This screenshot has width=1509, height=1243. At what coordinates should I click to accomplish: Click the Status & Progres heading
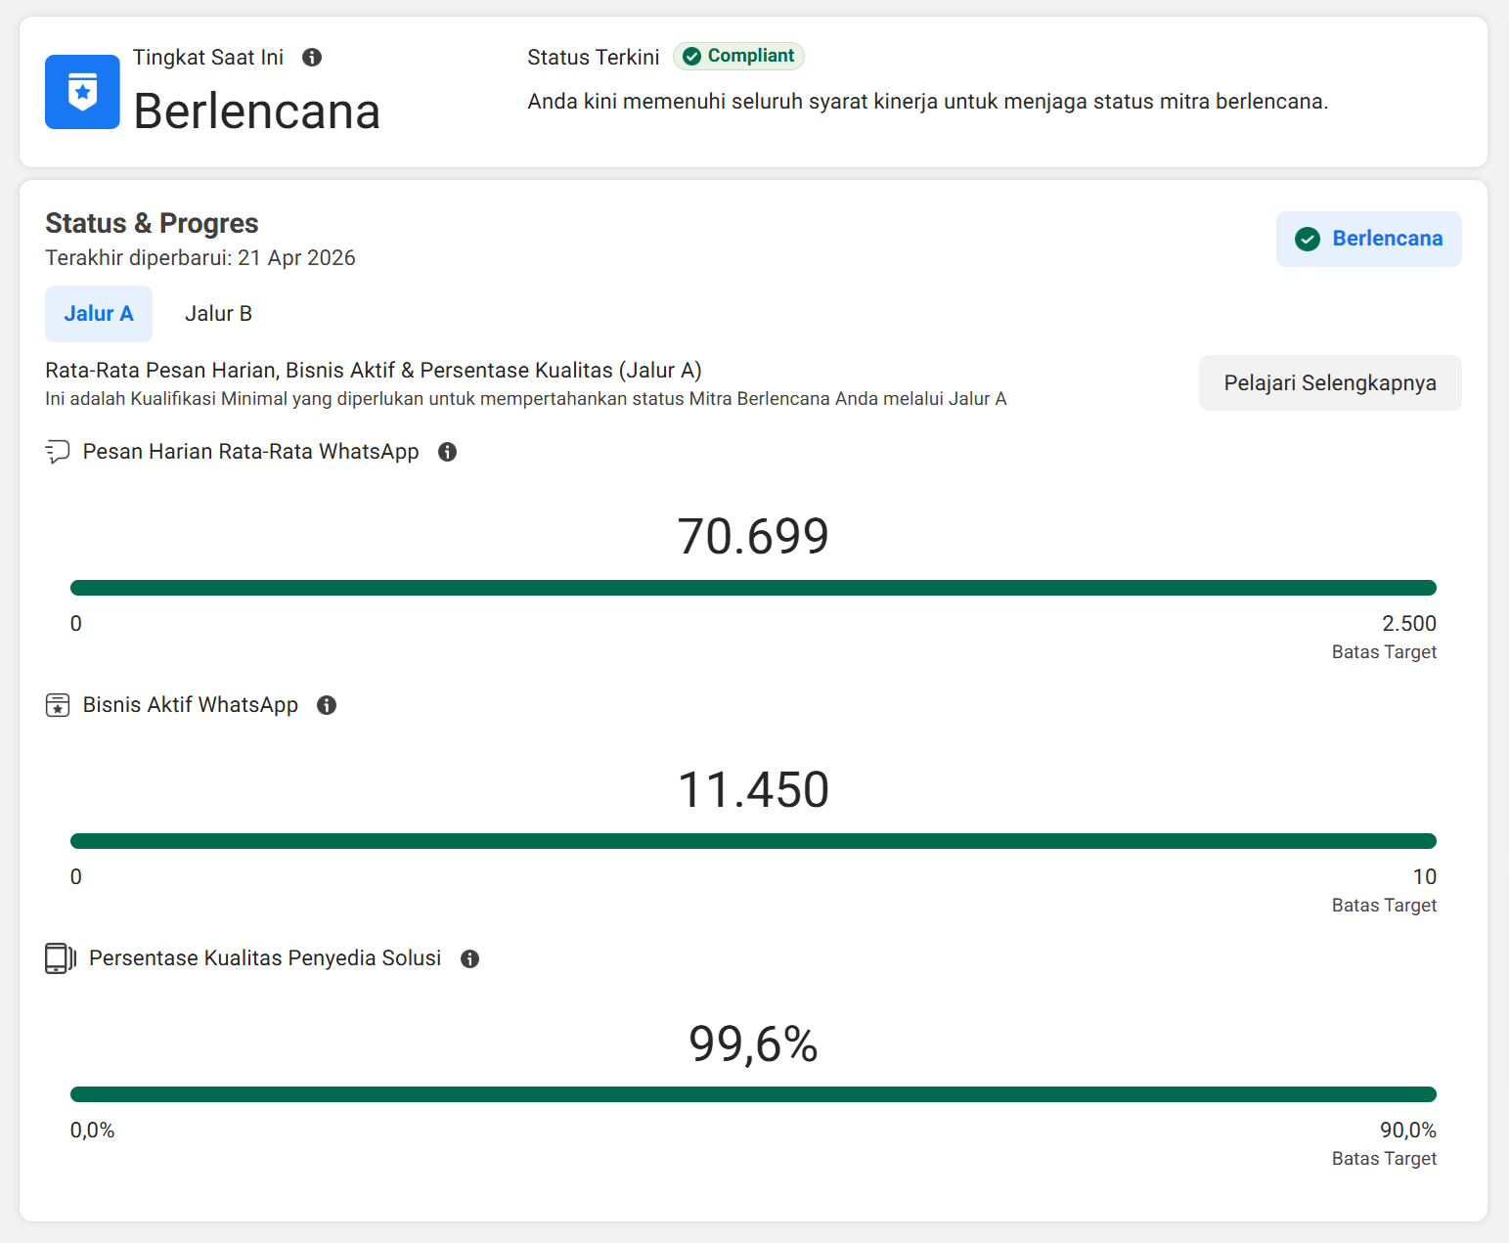[x=152, y=223]
